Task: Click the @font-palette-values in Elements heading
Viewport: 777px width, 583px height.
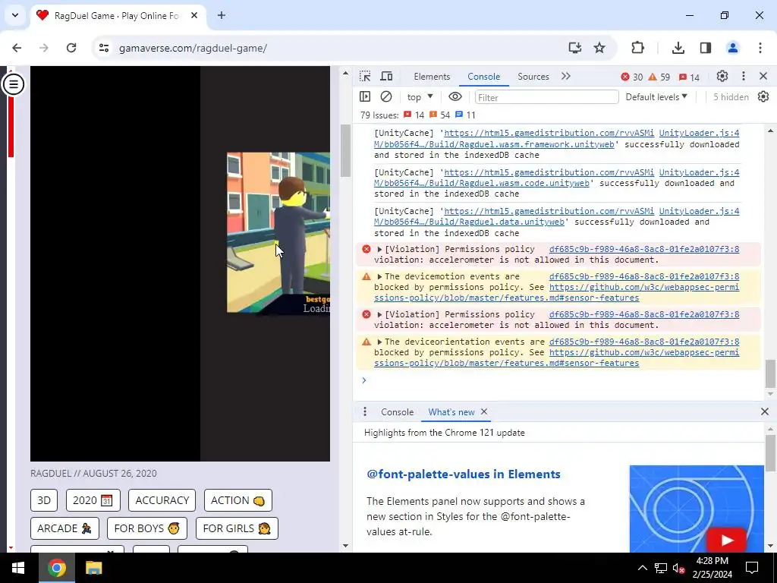Action: (464, 474)
